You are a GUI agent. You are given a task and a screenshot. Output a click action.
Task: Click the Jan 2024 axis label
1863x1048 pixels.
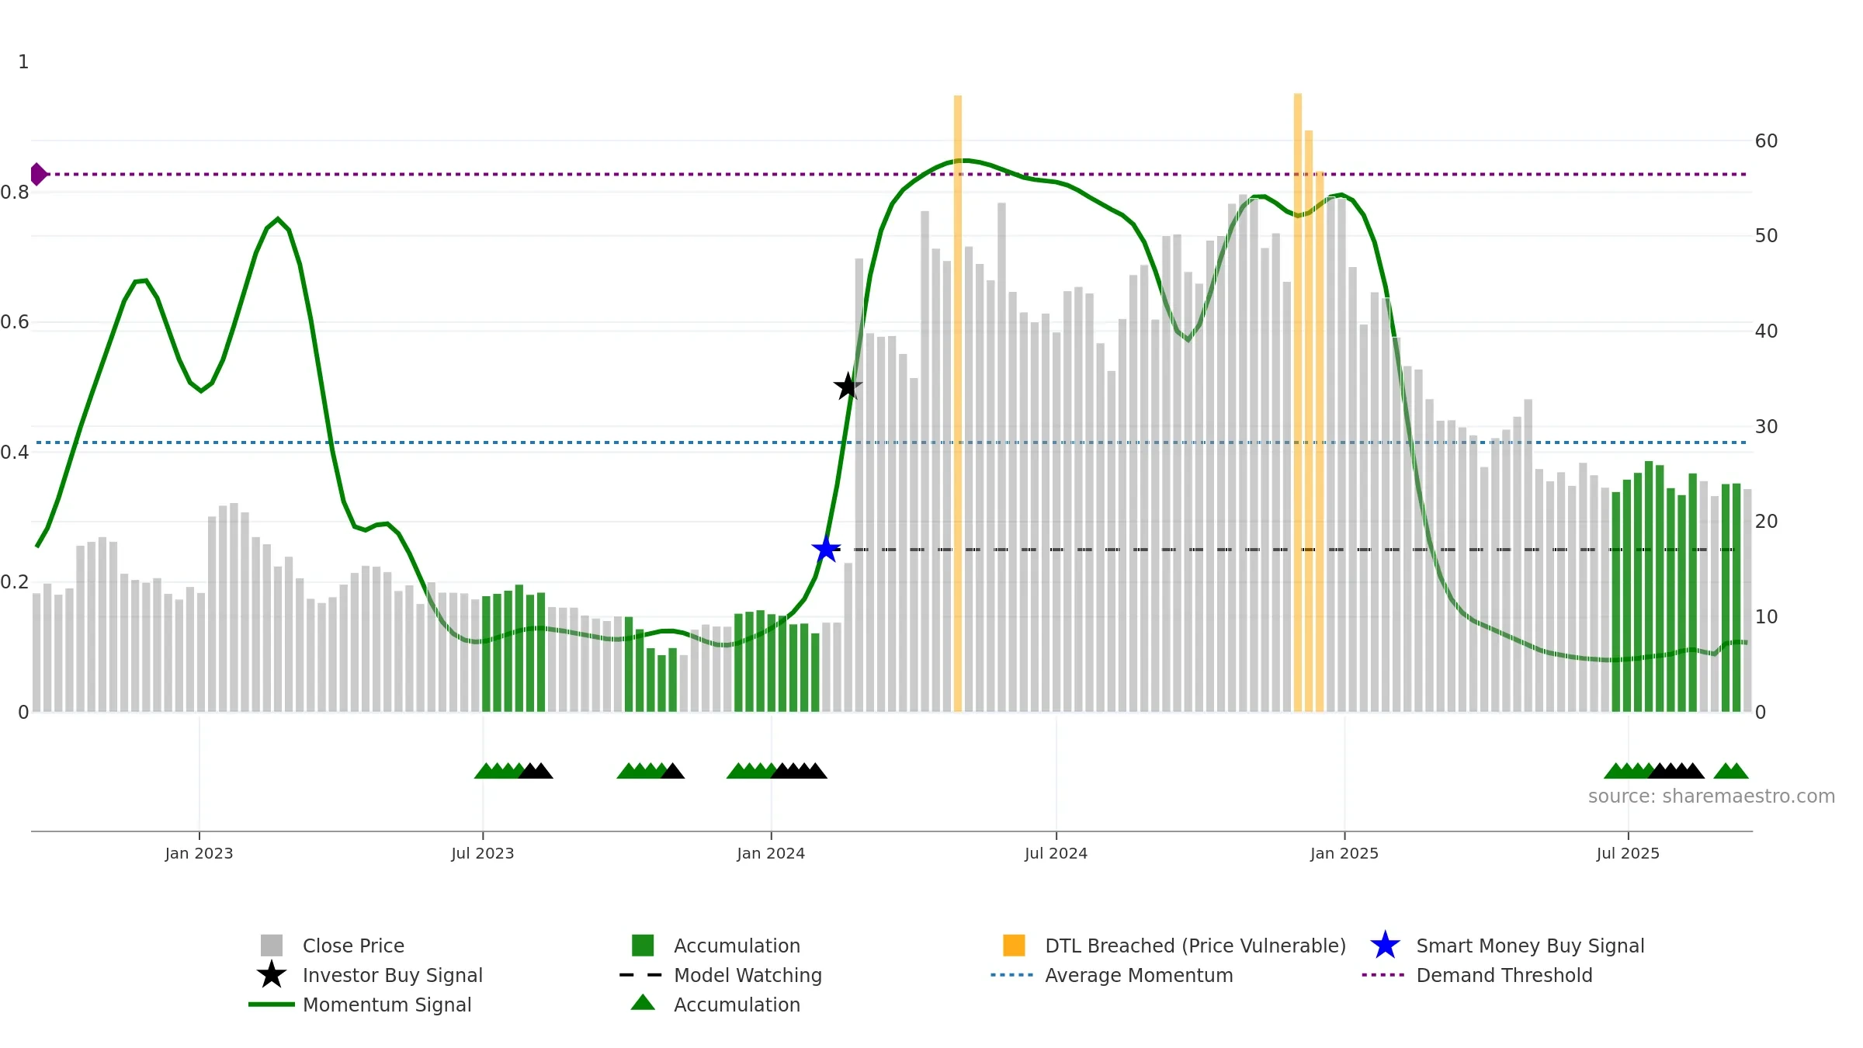pyautogui.click(x=771, y=853)
